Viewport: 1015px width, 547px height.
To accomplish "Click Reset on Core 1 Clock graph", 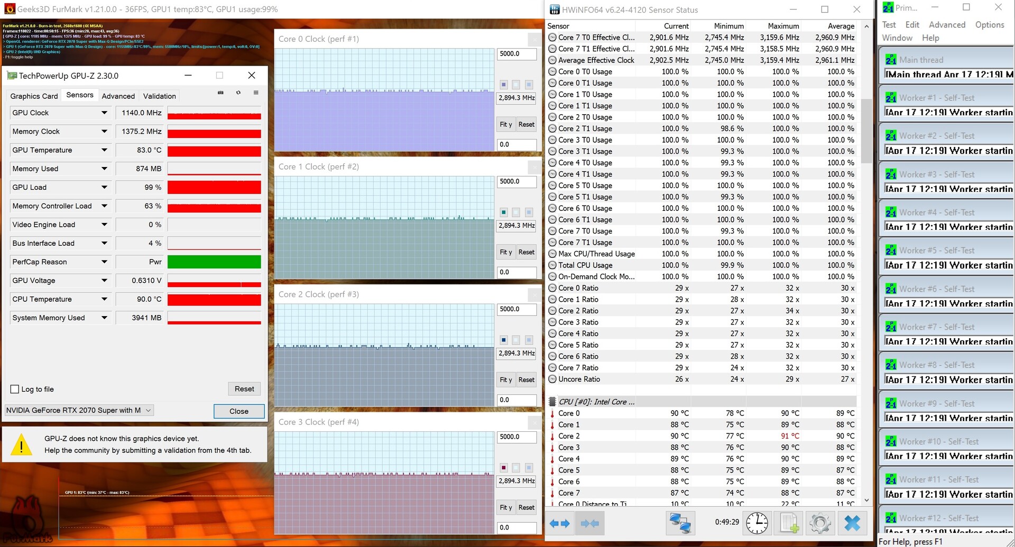I will click(x=527, y=252).
